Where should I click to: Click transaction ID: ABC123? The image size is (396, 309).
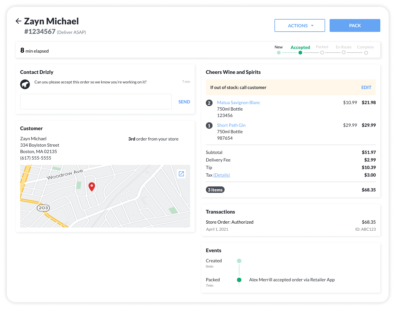(x=365, y=229)
